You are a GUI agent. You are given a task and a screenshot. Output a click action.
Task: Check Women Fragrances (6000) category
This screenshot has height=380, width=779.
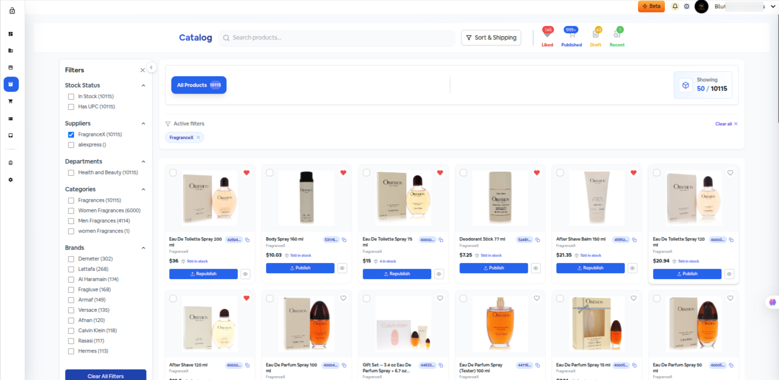[x=71, y=211]
